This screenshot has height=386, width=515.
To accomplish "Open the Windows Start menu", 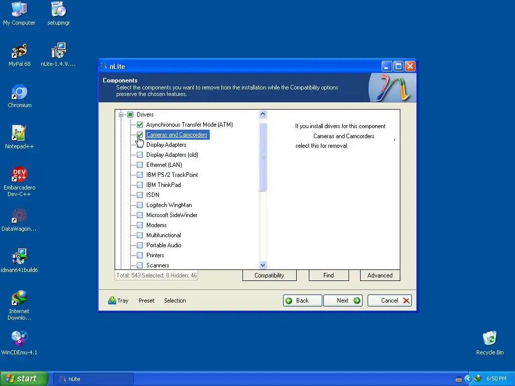I will pyautogui.click(x=24, y=378).
